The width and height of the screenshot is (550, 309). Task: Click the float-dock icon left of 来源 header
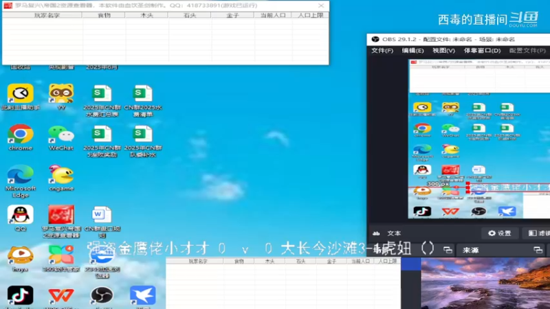pyautogui.click(x=448, y=250)
